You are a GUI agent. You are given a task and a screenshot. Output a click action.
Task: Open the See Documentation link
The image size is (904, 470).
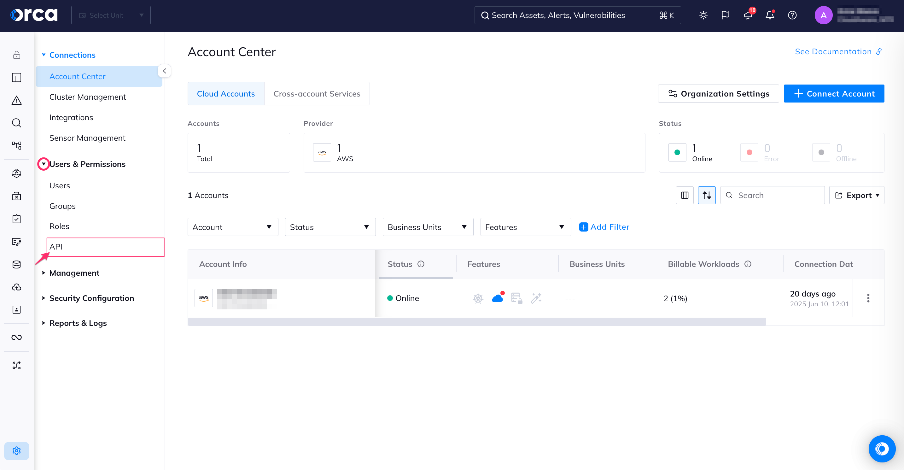tap(833, 52)
